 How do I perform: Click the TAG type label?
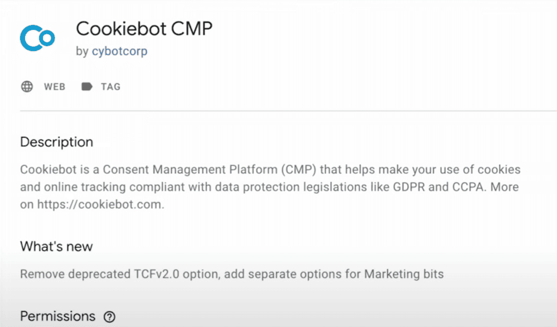(x=110, y=86)
